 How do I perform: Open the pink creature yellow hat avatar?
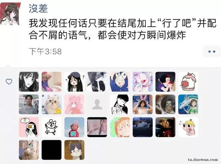click(188, 127)
